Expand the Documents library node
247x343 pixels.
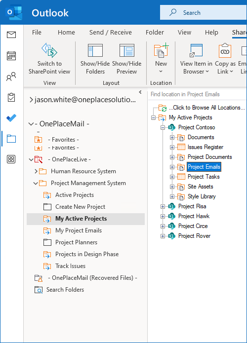coord(172,137)
